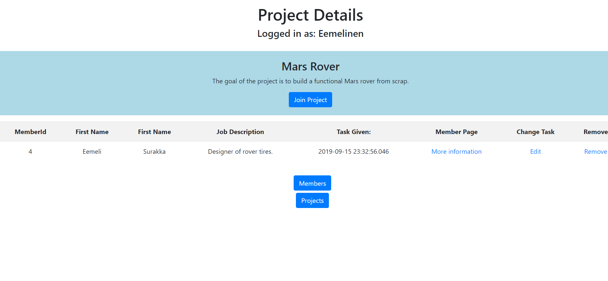Click the first First Name column header
The image size is (608, 281).
92,132
